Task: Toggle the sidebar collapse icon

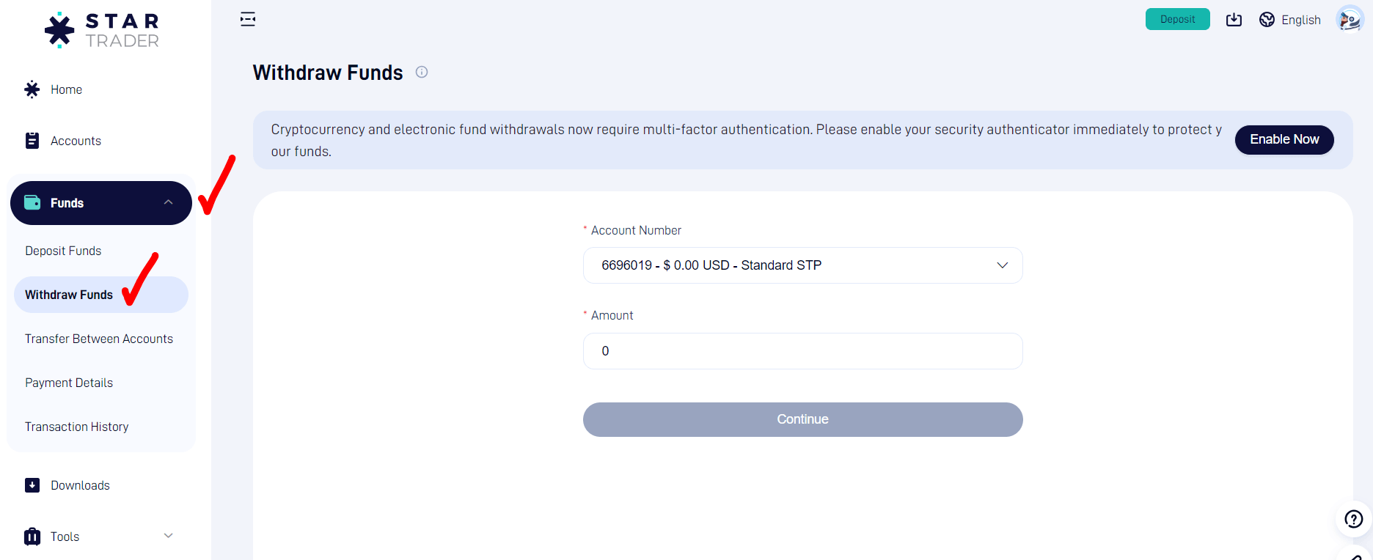Action: (248, 20)
